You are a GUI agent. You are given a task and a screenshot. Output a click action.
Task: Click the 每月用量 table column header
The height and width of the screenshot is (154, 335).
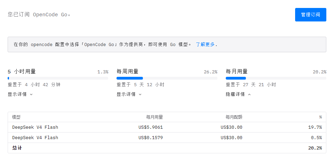[154, 117]
